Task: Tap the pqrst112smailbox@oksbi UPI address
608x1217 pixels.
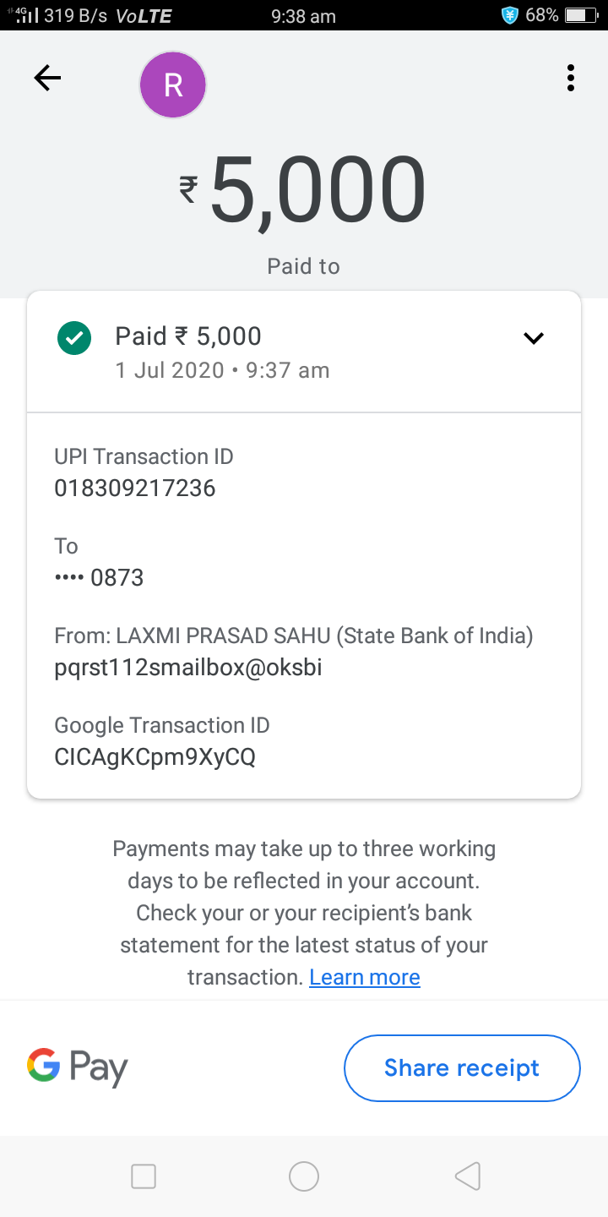Action: coord(187,668)
